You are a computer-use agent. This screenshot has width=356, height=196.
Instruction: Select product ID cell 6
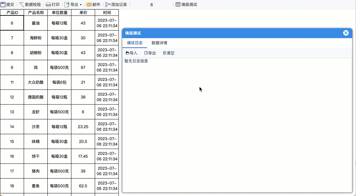tap(12, 23)
